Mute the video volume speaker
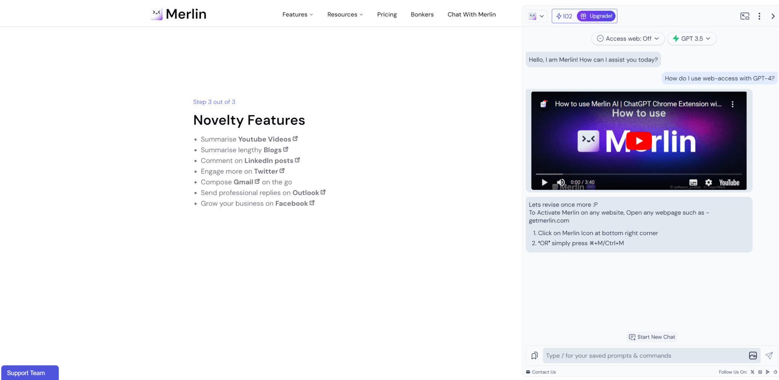779x380 pixels. (560, 183)
